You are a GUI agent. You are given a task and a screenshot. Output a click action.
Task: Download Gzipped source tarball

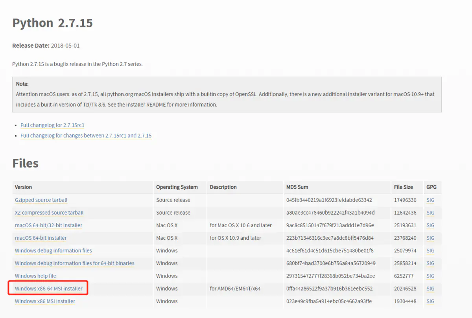click(41, 200)
